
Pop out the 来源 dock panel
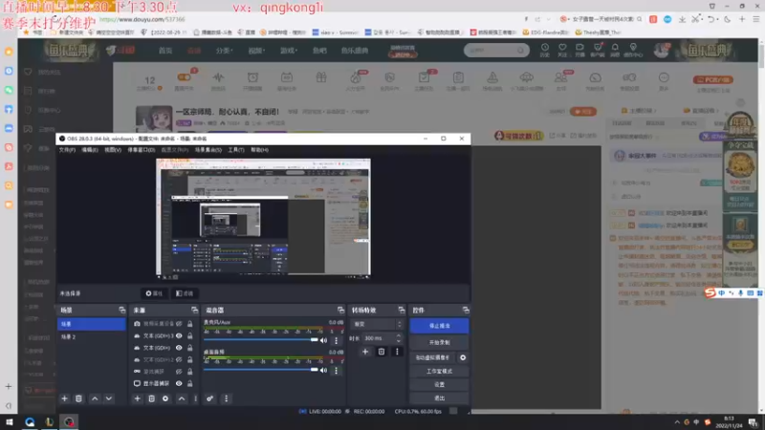click(195, 310)
